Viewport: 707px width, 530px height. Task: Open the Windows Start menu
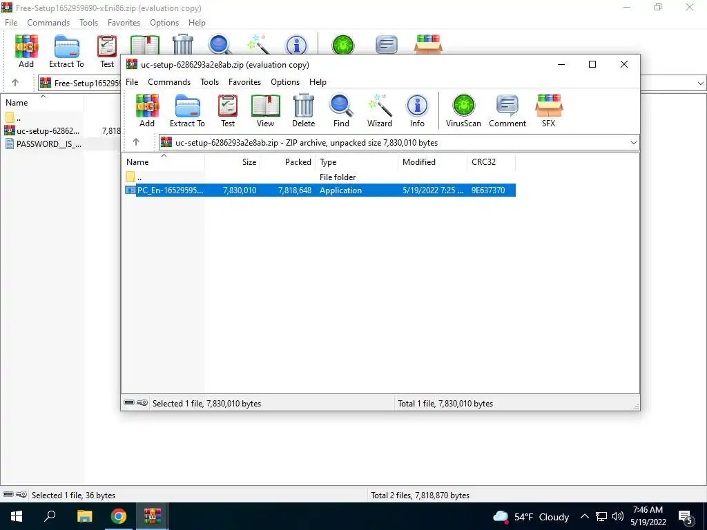click(17, 516)
